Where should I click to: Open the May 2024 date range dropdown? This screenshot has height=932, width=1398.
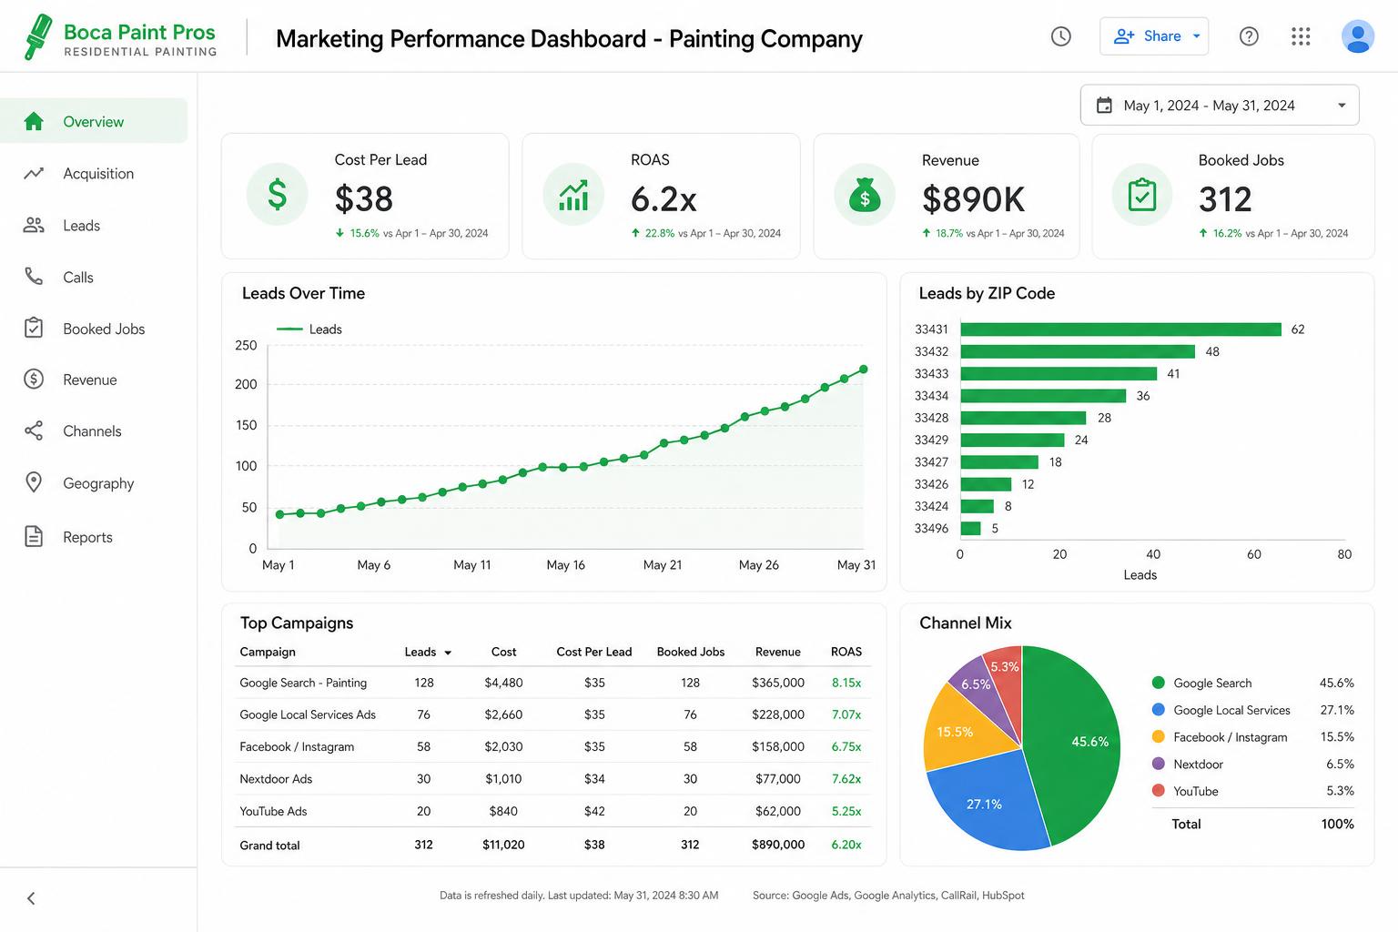coord(1220,106)
